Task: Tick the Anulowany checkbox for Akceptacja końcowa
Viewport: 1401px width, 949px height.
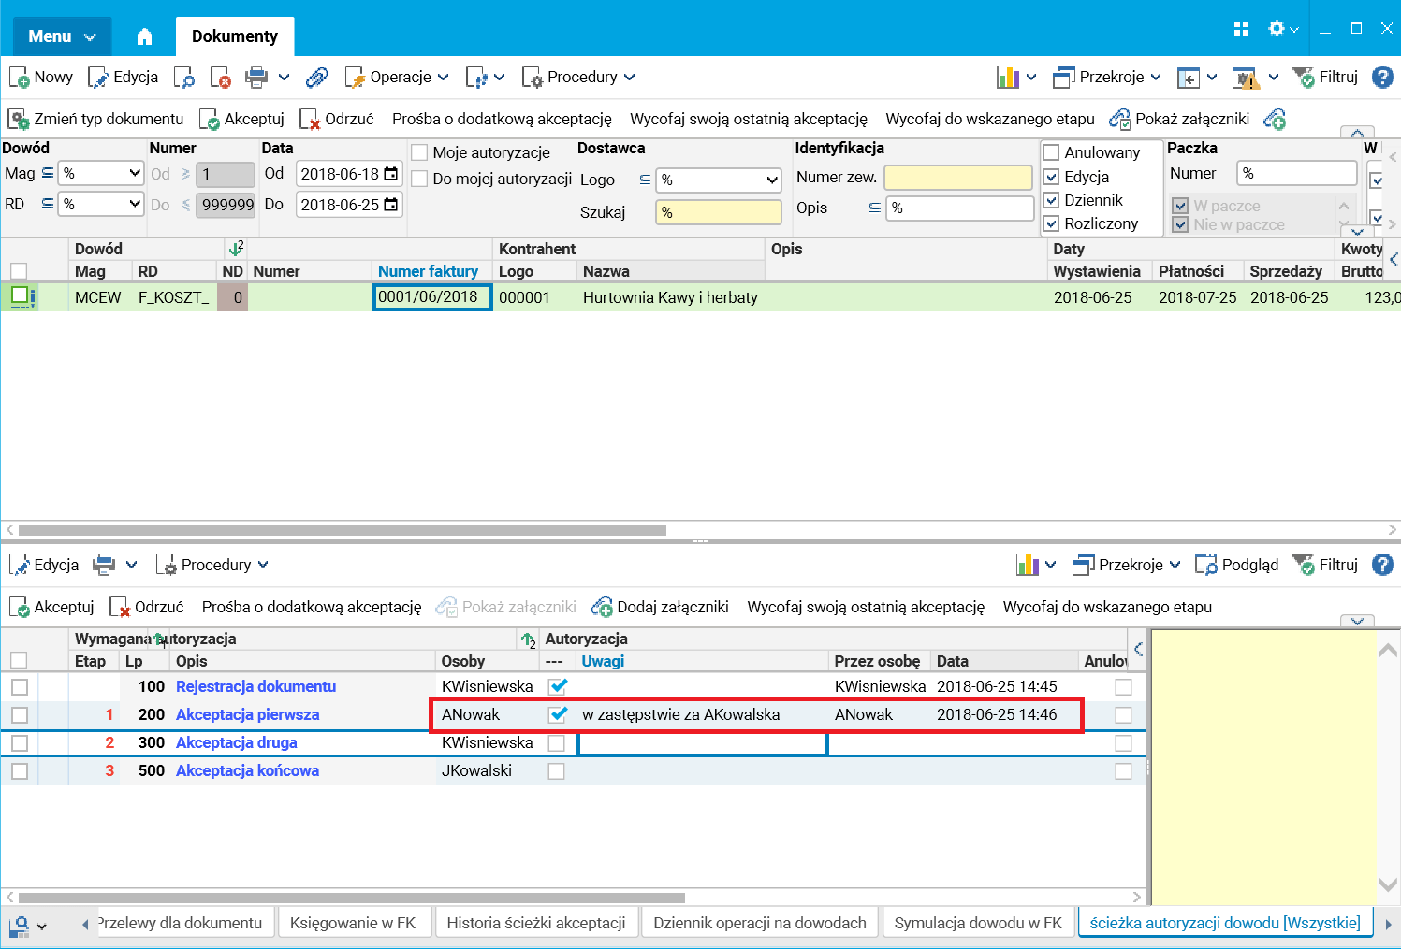Action: click(1124, 771)
